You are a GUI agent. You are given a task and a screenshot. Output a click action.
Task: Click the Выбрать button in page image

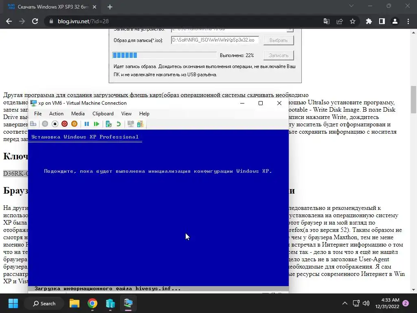pyautogui.click(x=279, y=40)
